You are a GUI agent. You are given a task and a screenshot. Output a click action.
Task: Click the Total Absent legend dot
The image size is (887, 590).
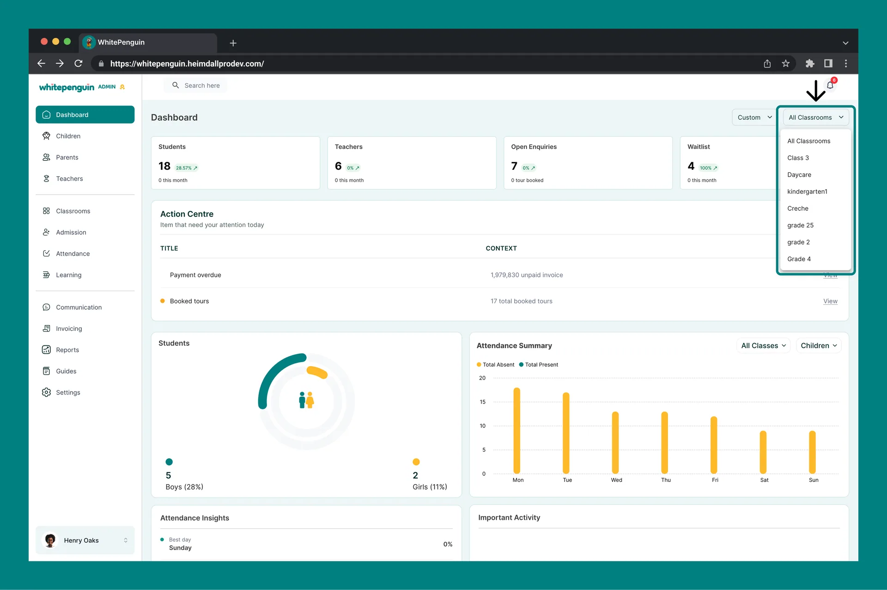tap(479, 364)
